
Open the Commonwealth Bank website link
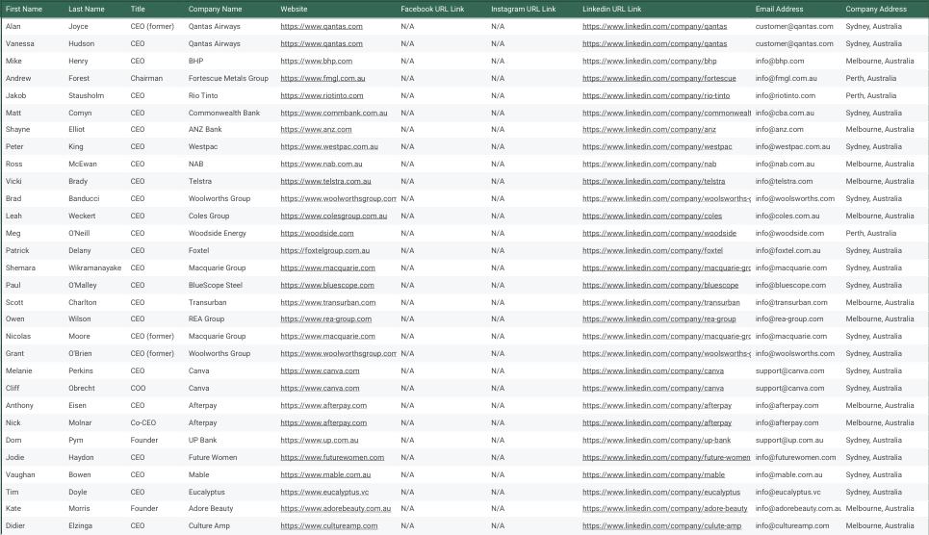(x=334, y=113)
